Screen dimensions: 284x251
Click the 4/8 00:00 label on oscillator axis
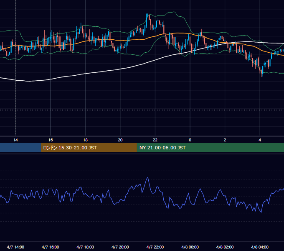190,247
